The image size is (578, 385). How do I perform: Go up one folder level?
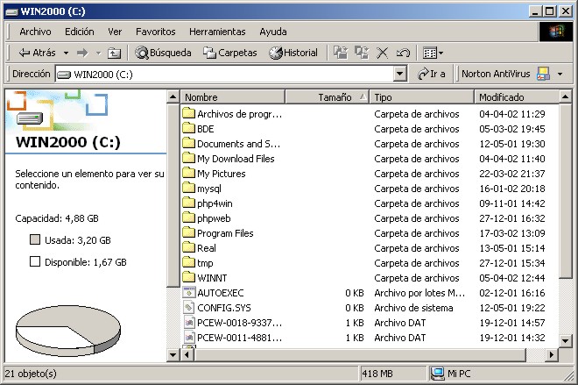pos(114,53)
